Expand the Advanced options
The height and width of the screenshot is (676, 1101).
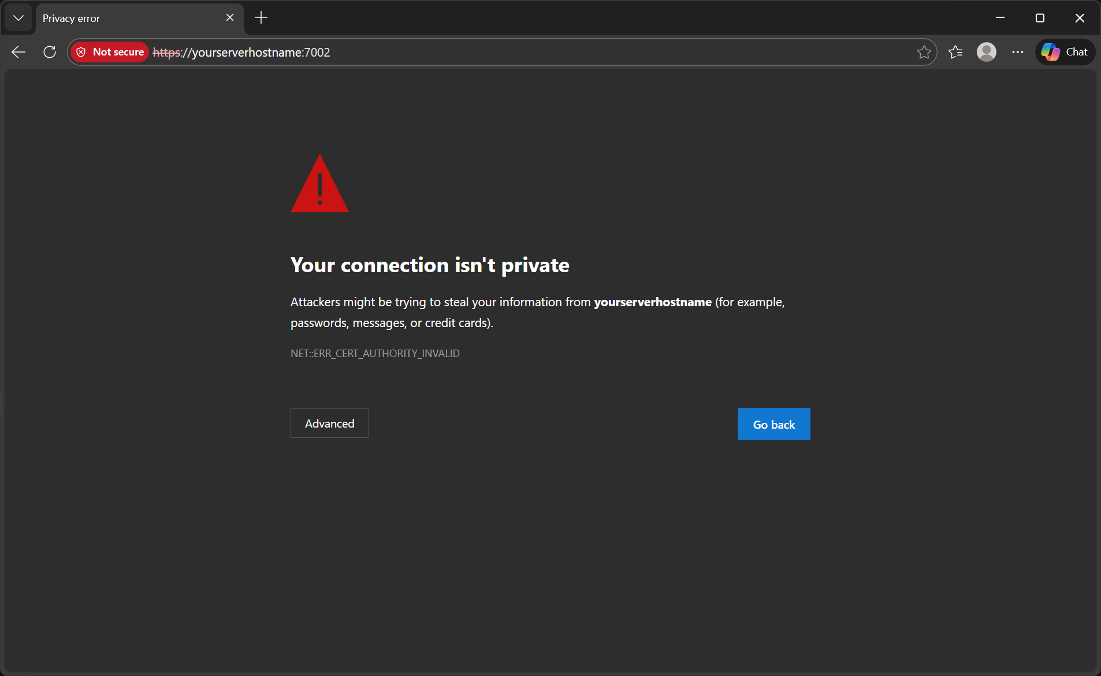click(x=329, y=424)
